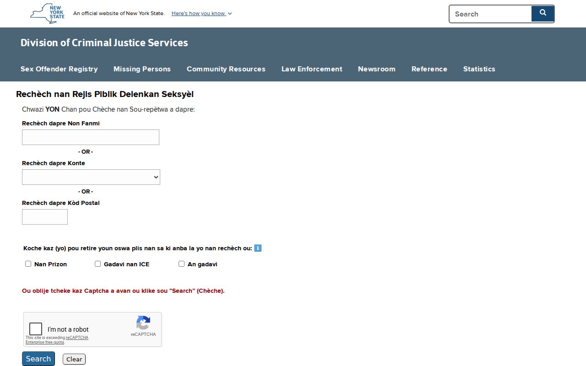Select the Law Enforcement menu item
586x366 pixels.
[x=312, y=69]
